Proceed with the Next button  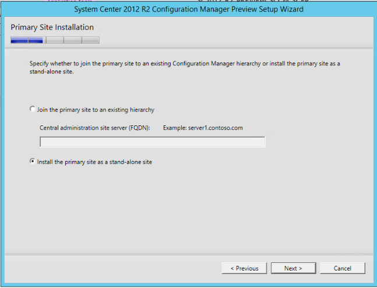(x=293, y=268)
